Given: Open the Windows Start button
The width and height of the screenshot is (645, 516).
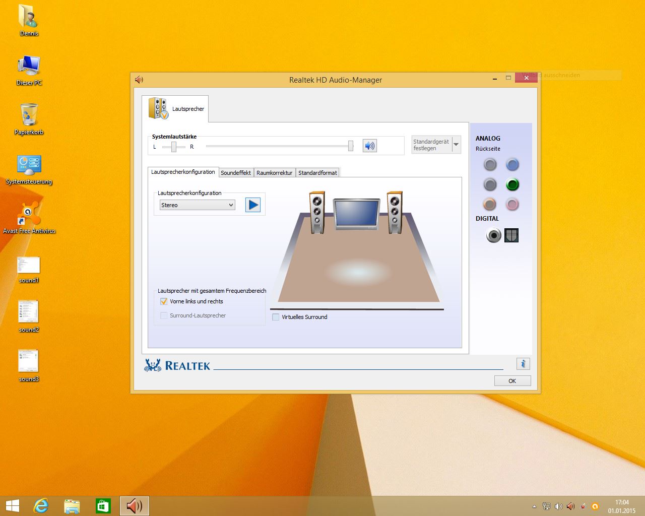Looking at the screenshot, I should click(x=13, y=506).
